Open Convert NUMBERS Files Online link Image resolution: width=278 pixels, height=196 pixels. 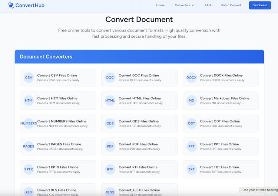[x=62, y=122]
